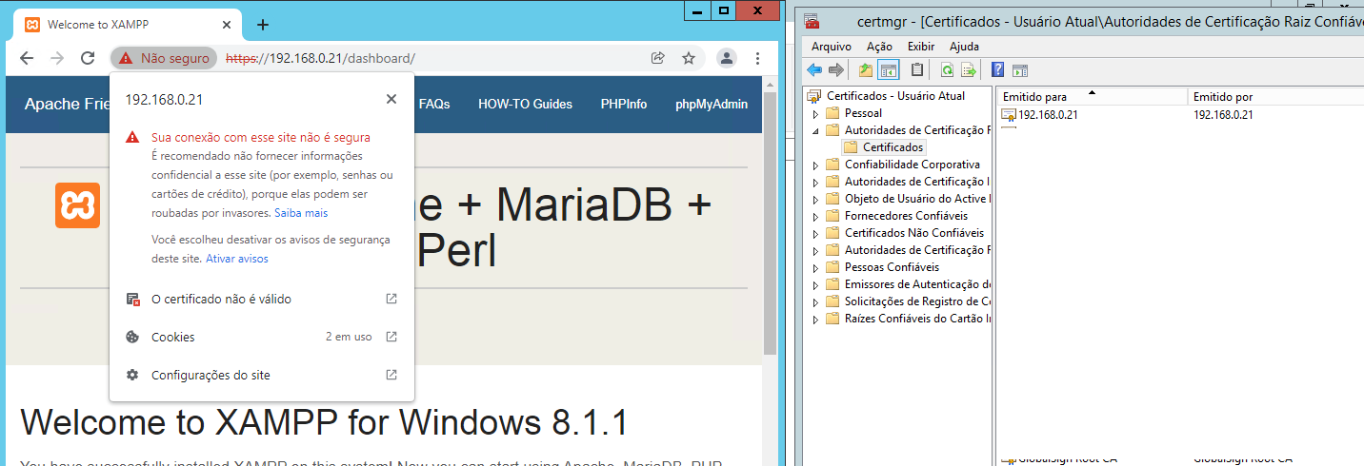Click the site settings gear icon
The image size is (1364, 466).
click(x=133, y=375)
